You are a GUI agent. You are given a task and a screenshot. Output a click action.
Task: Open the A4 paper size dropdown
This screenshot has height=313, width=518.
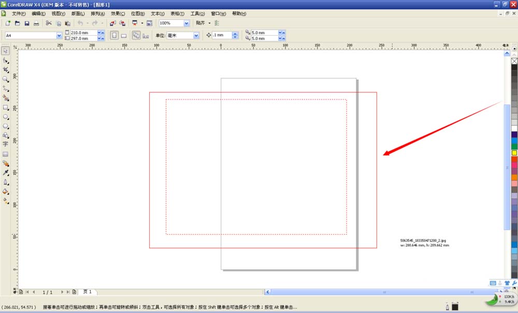(59, 35)
